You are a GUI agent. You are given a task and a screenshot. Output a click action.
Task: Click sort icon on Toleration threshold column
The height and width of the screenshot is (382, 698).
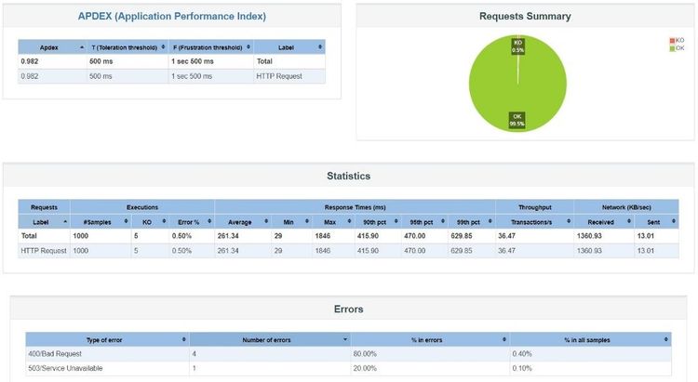(x=163, y=46)
